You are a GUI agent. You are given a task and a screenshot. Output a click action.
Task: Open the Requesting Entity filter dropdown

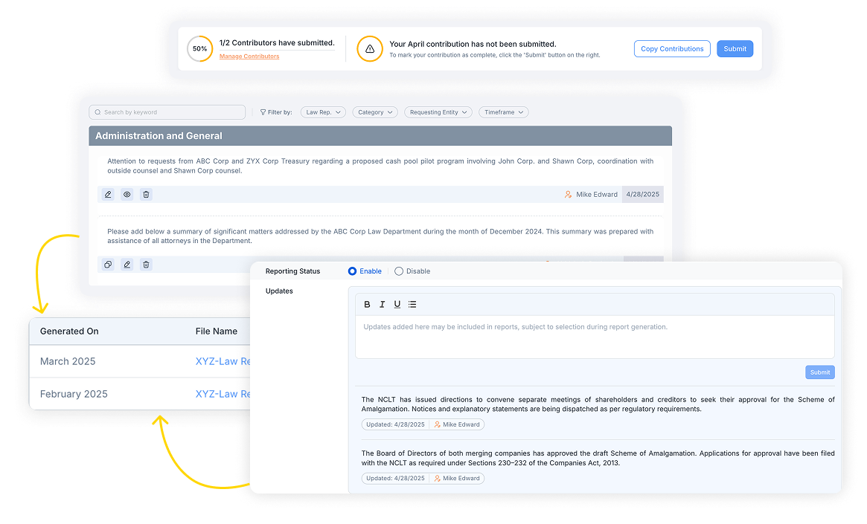[x=438, y=112]
